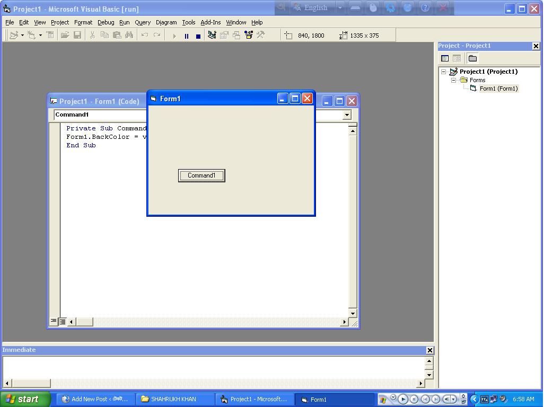Viewport: 544px width, 407px height.
Task: Open the View menu
Action: [40, 22]
